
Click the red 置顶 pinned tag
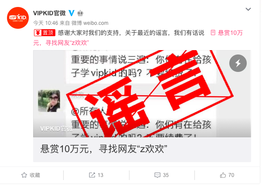pos(44,33)
